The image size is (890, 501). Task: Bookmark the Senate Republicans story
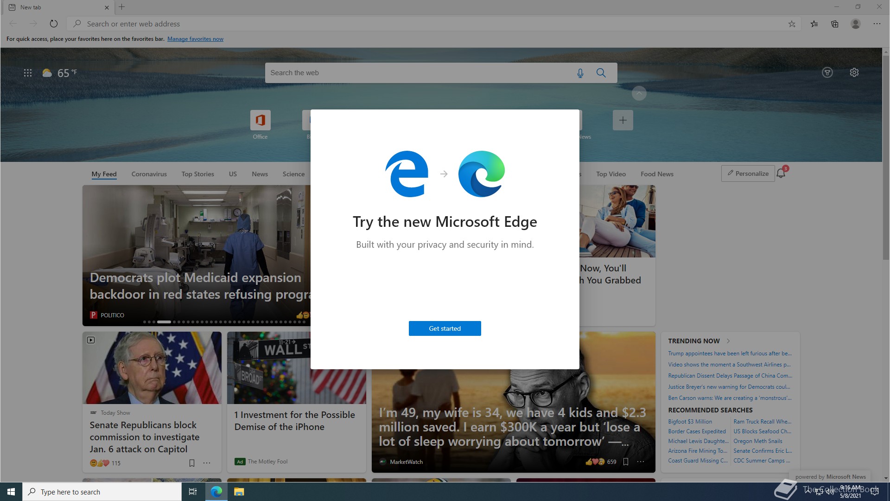(192, 463)
